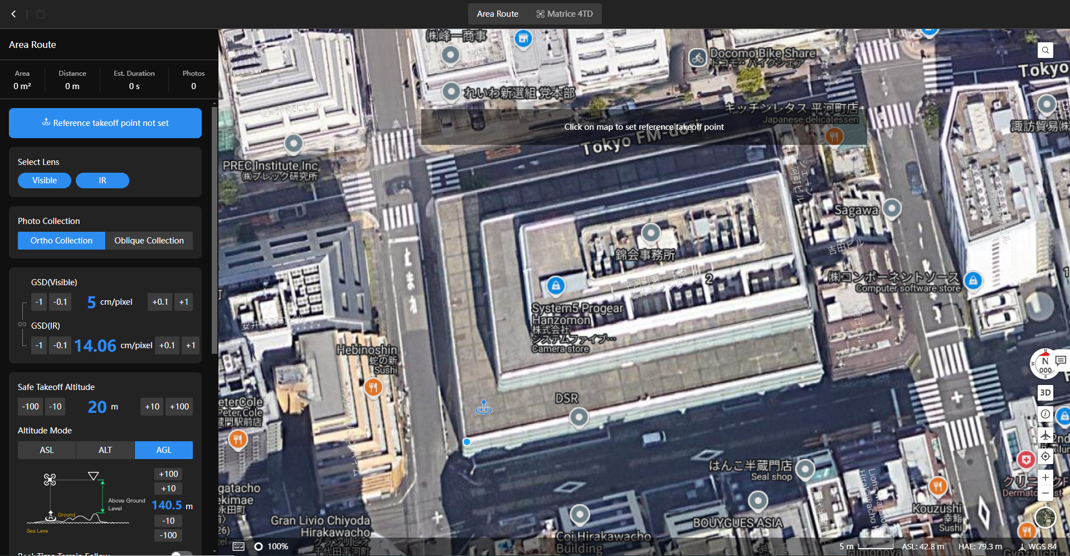Click the Hebinoshin Sushi restaurant pin
The width and height of the screenshot is (1070, 556).
coord(373,387)
